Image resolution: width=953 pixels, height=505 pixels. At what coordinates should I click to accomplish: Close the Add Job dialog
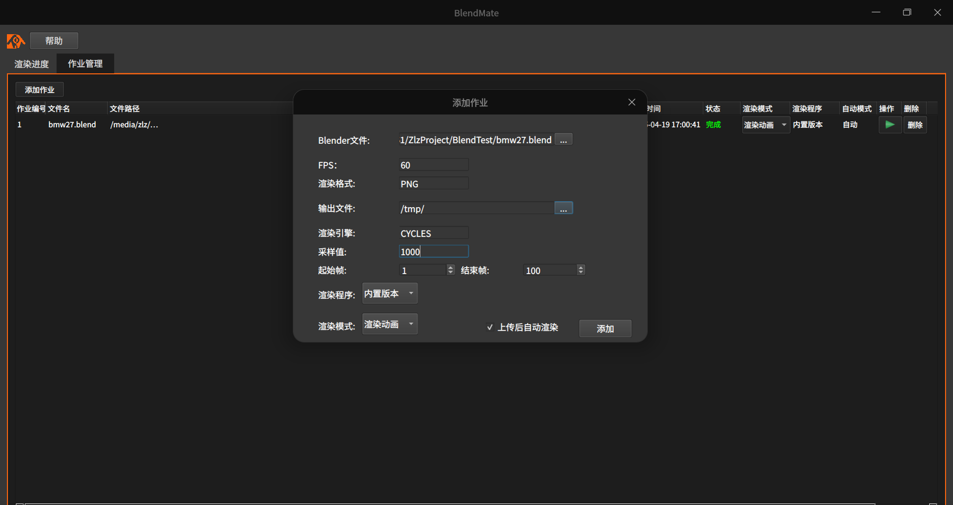coord(632,102)
